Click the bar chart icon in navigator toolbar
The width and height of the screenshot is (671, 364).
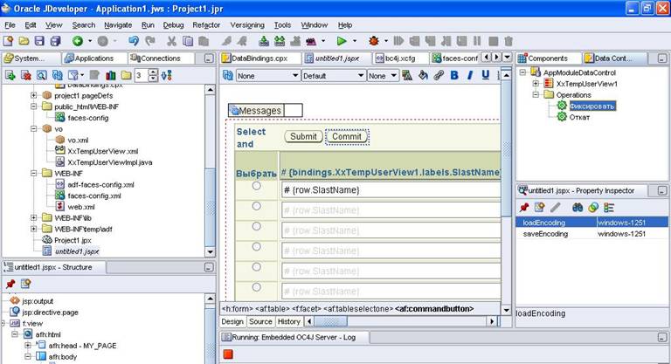tap(110, 76)
